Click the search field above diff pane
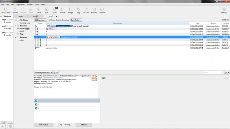 (213, 72)
